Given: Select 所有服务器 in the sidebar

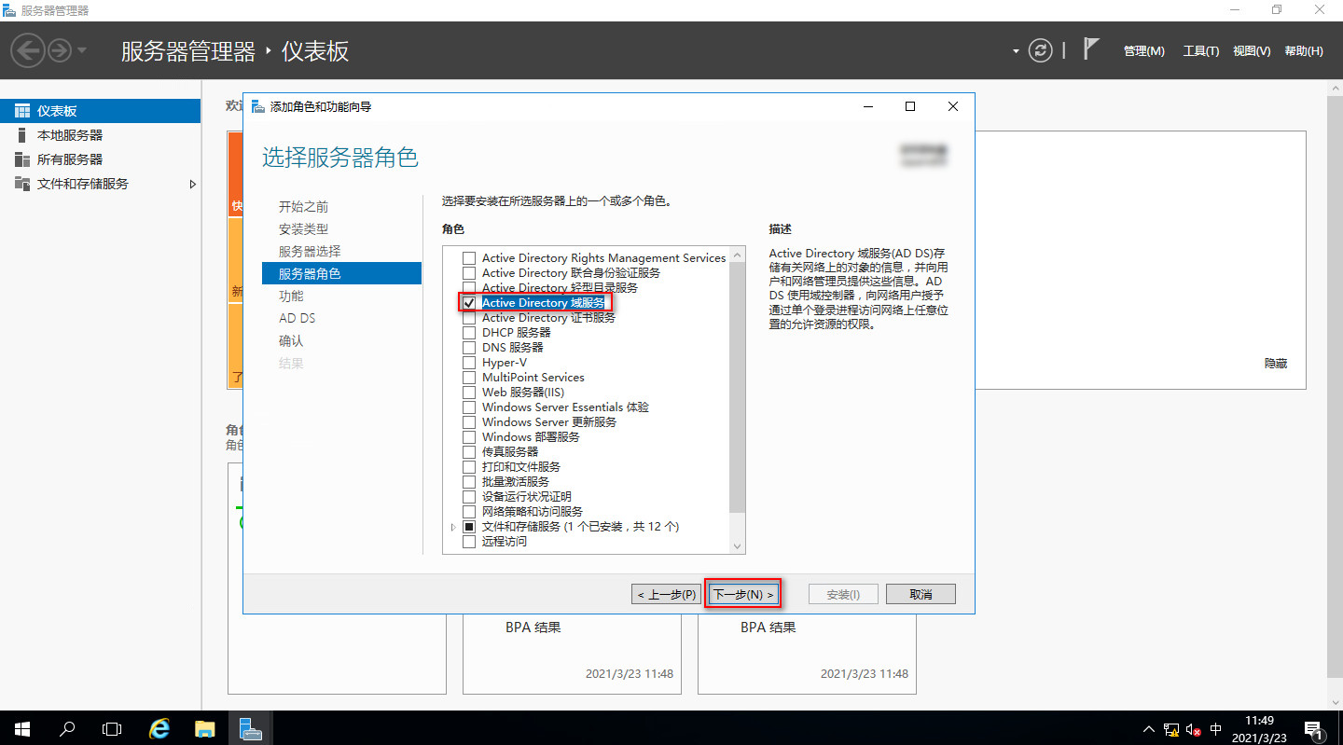Looking at the screenshot, I should pos(100,159).
